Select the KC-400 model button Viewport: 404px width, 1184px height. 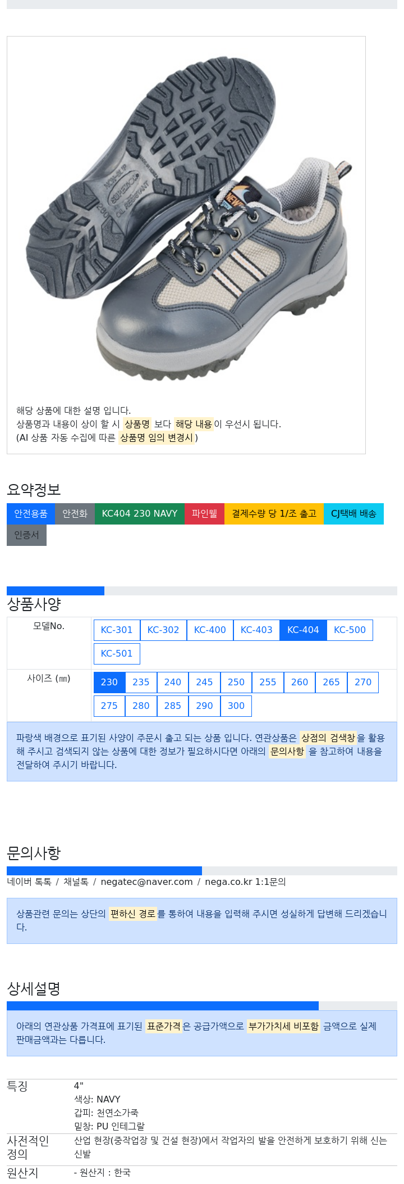click(210, 630)
